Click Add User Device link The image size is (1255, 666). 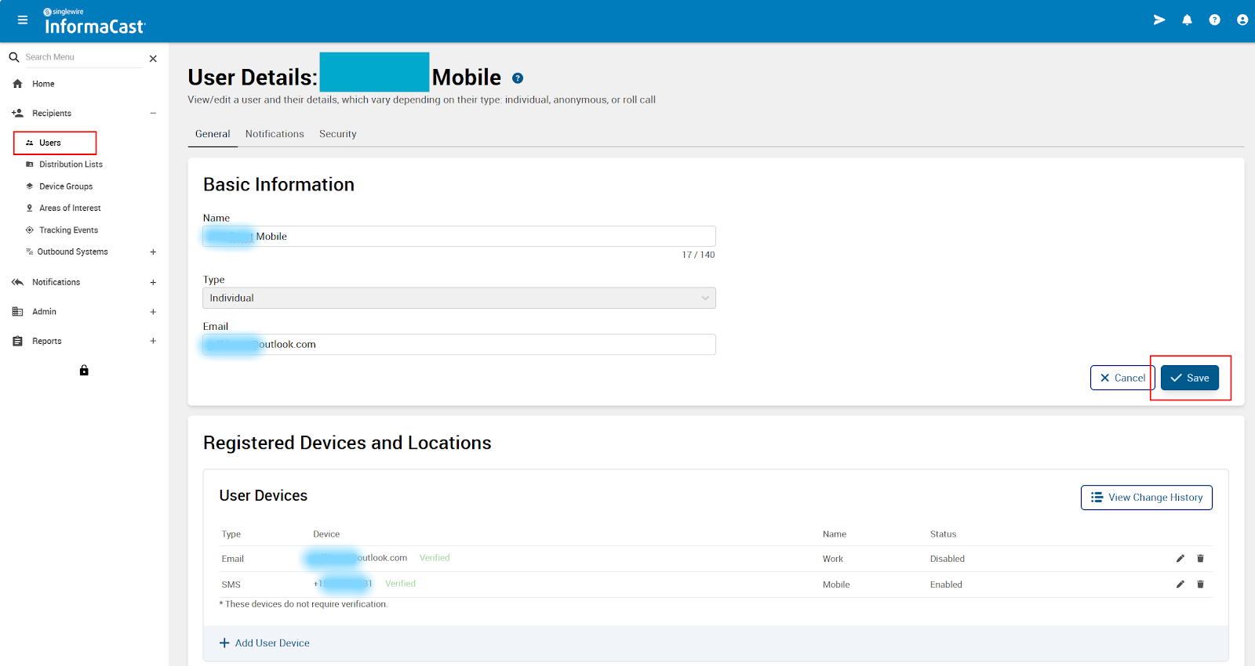point(264,643)
